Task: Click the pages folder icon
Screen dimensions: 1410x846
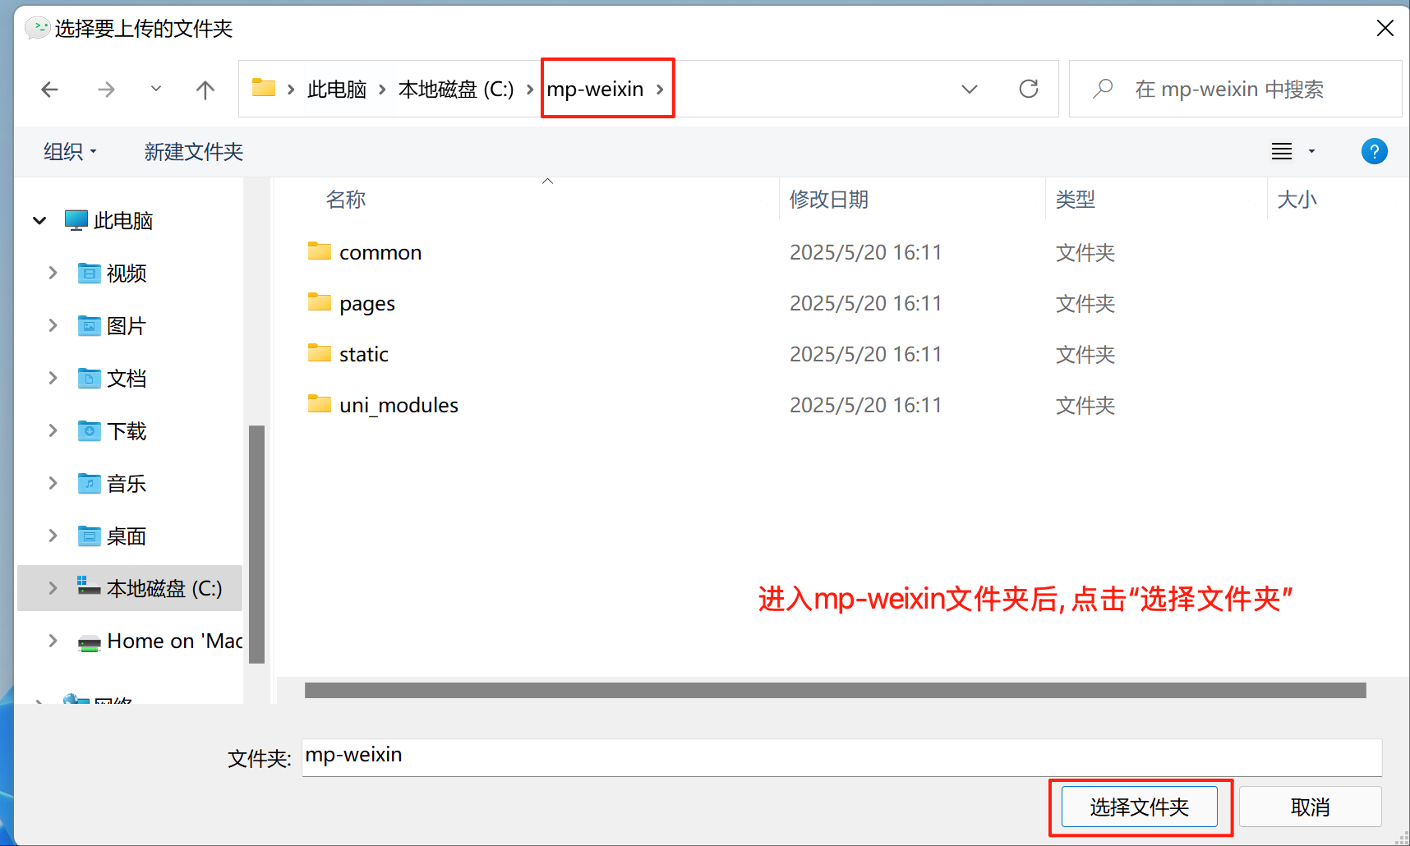Action: [x=320, y=301]
